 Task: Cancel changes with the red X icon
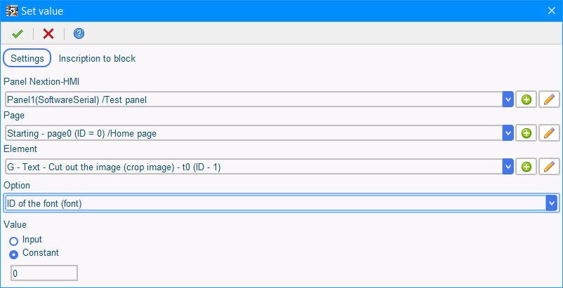[x=48, y=34]
